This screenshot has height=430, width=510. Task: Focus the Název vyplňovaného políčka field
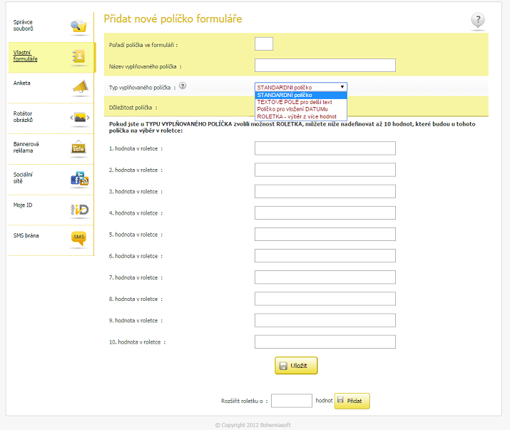point(325,65)
